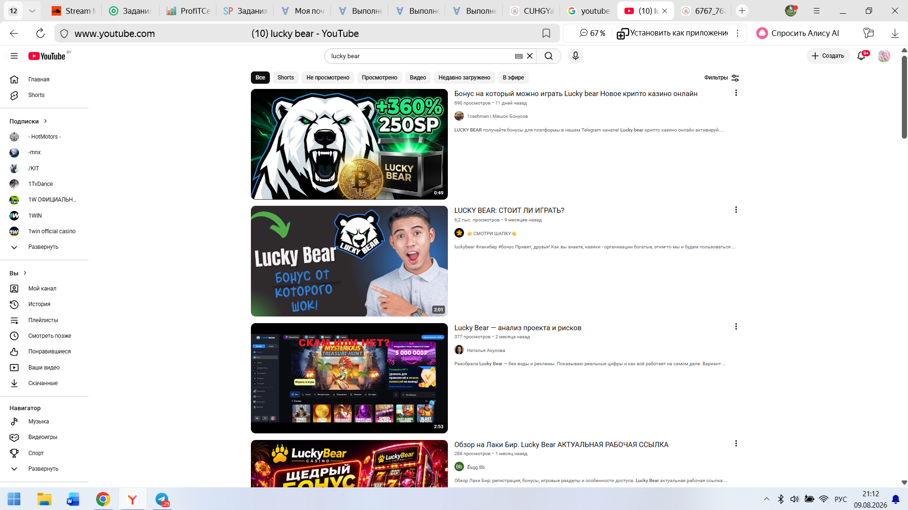Open Google Chrome from the taskbar
This screenshot has width=908, height=510.
103,499
